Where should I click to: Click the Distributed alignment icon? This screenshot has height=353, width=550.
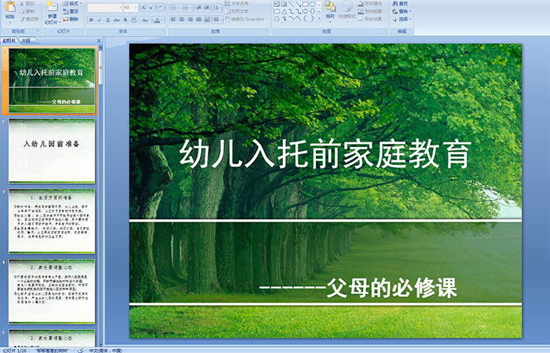tap(207, 20)
